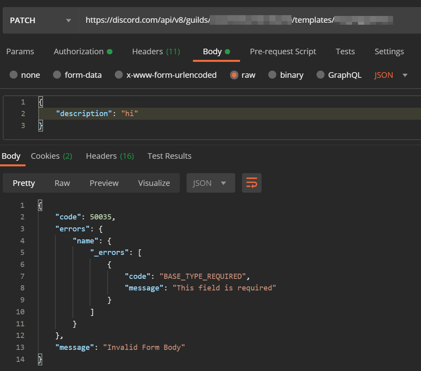Click the "description" key in request body

click(x=84, y=114)
